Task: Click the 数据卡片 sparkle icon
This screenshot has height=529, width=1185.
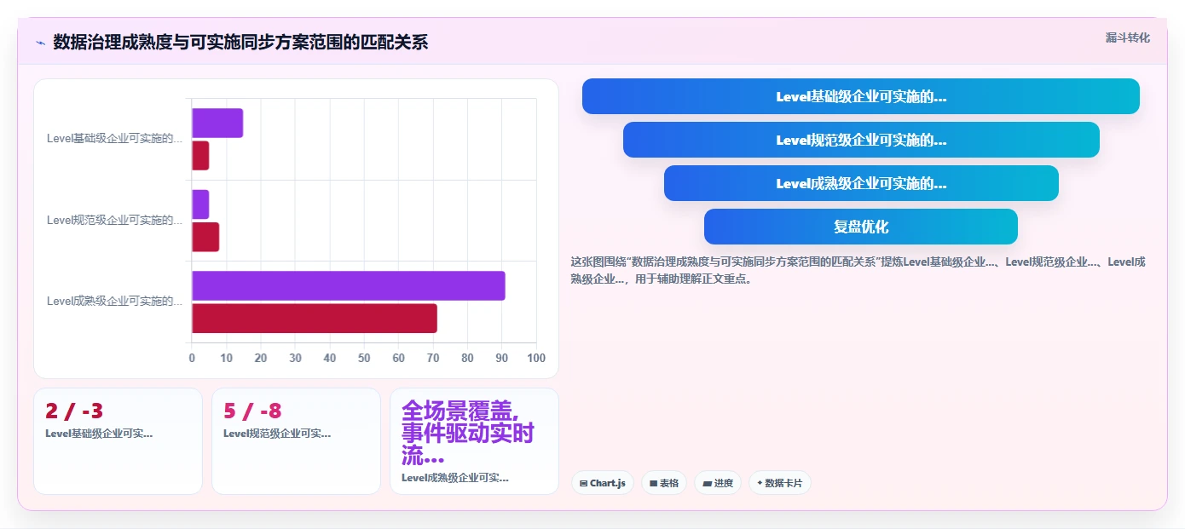Action: click(760, 483)
